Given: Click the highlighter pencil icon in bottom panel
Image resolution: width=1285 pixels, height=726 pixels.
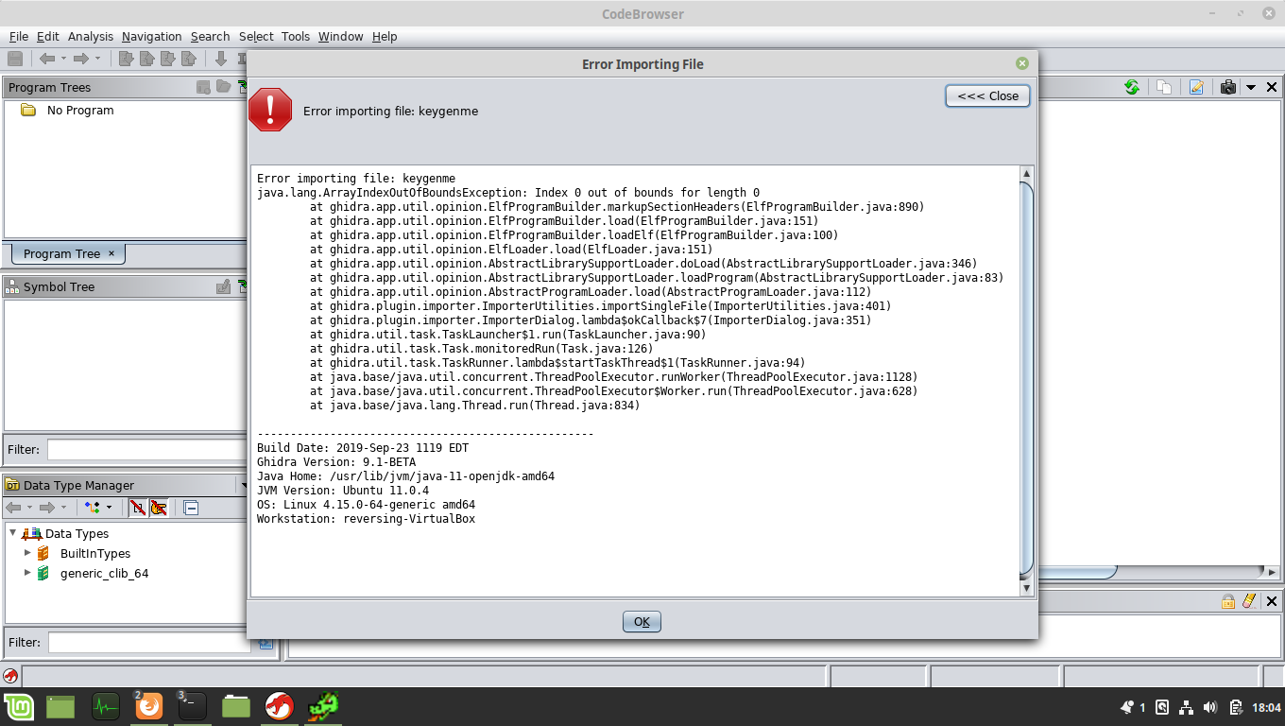Looking at the screenshot, I should pos(1248,600).
